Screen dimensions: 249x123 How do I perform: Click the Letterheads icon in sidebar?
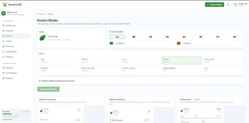click(x=3, y=52)
